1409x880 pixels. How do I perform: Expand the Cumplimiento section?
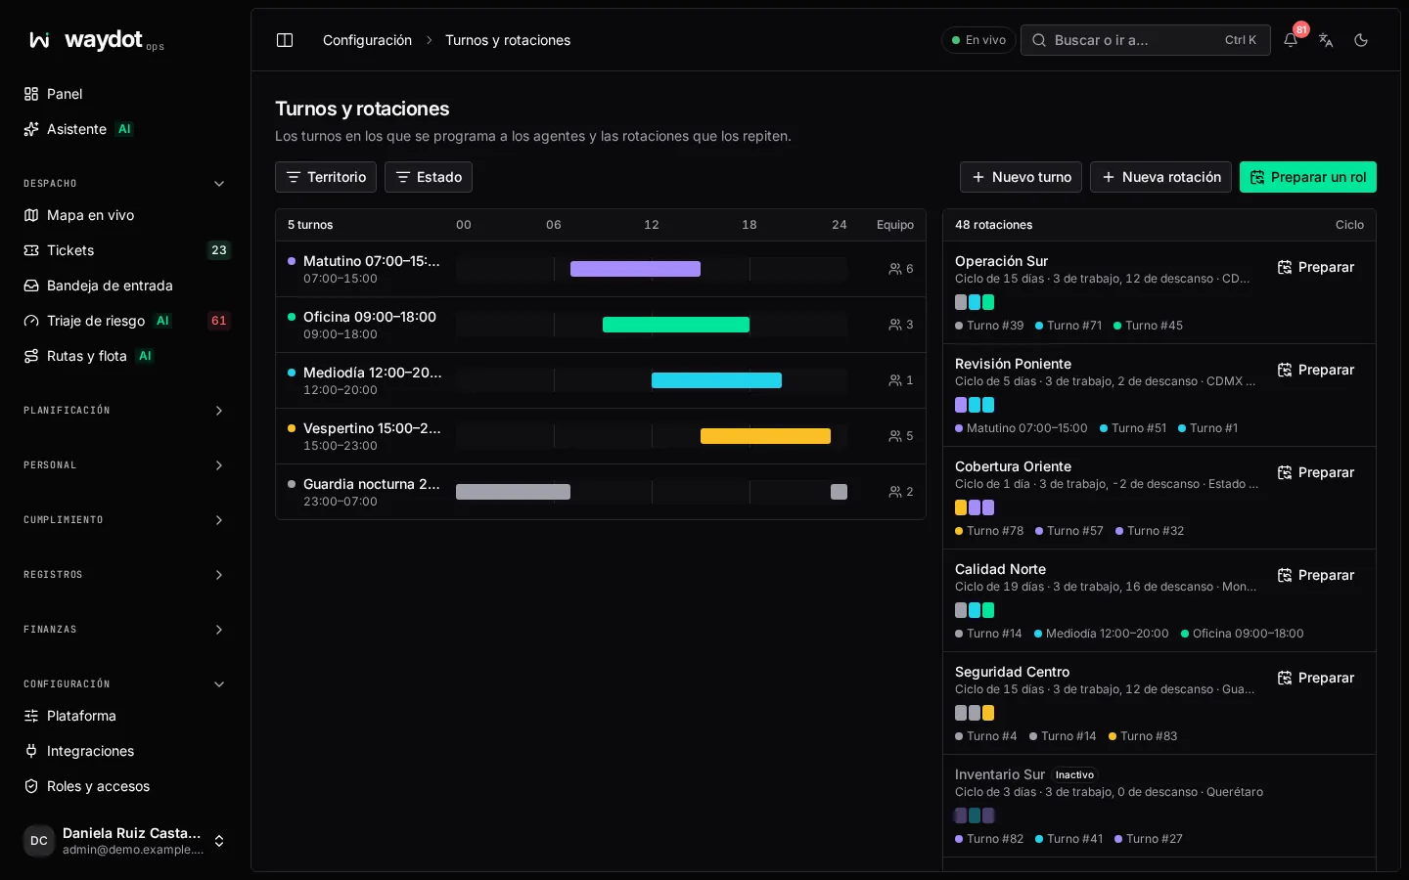click(x=125, y=520)
